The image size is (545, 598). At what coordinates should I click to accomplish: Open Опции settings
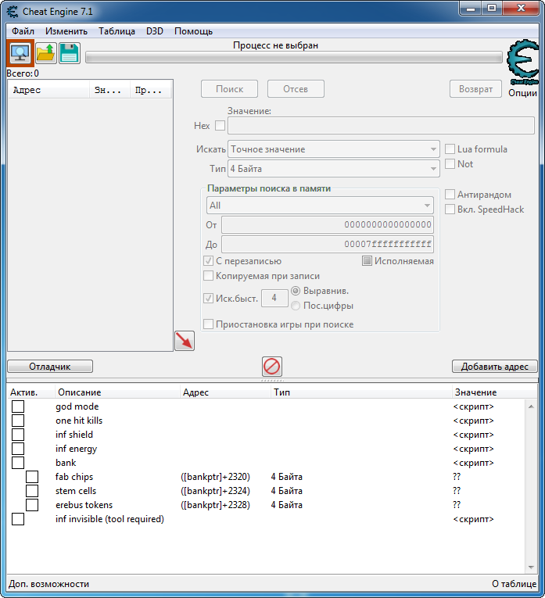click(x=522, y=93)
